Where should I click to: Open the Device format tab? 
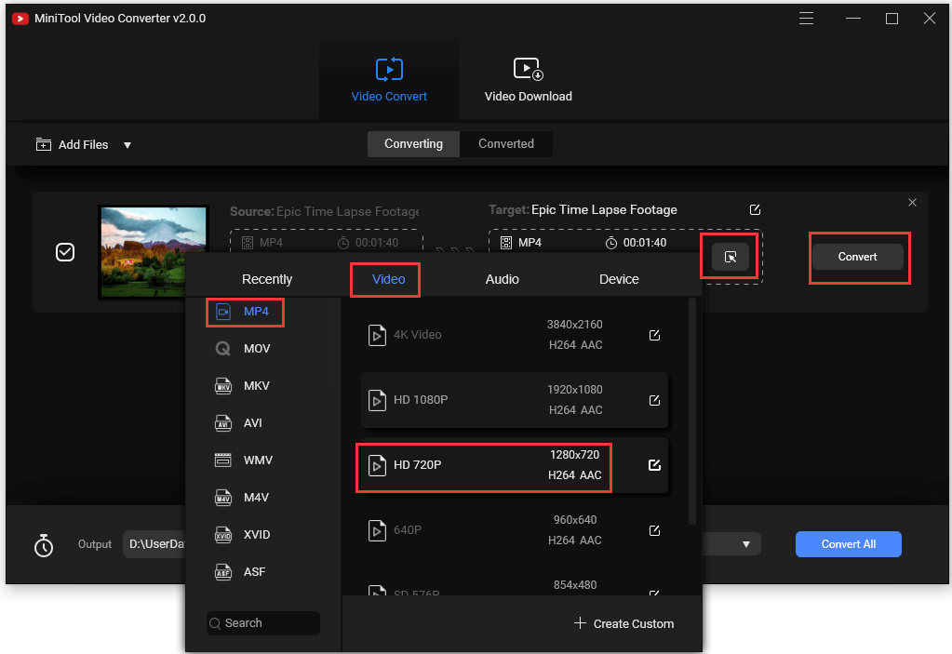pos(619,279)
